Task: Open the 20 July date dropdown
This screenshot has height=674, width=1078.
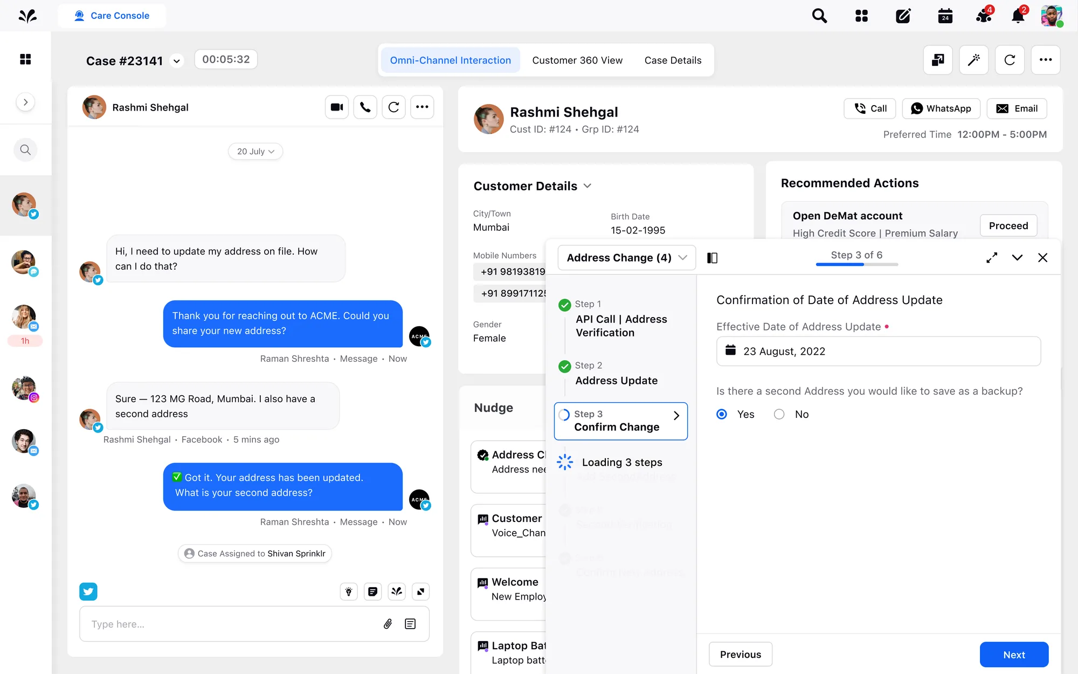Action: tap(255, 152)
